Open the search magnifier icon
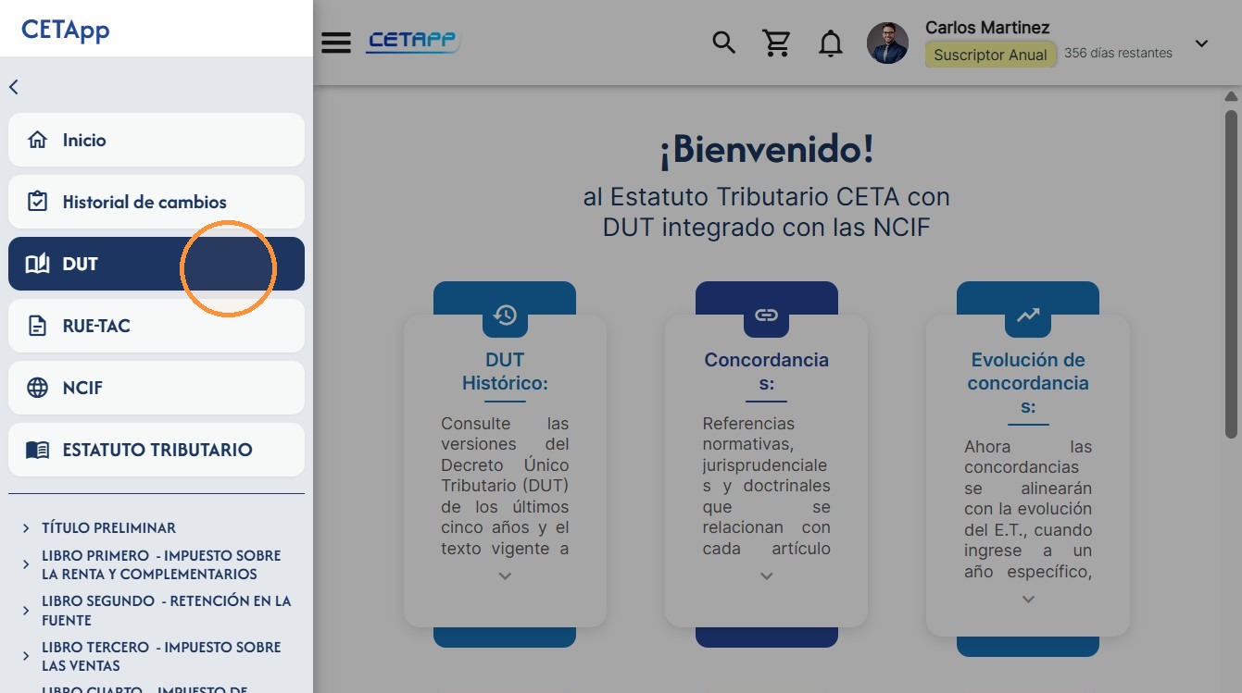This screenshot has width=1242, height=693. 723,43
